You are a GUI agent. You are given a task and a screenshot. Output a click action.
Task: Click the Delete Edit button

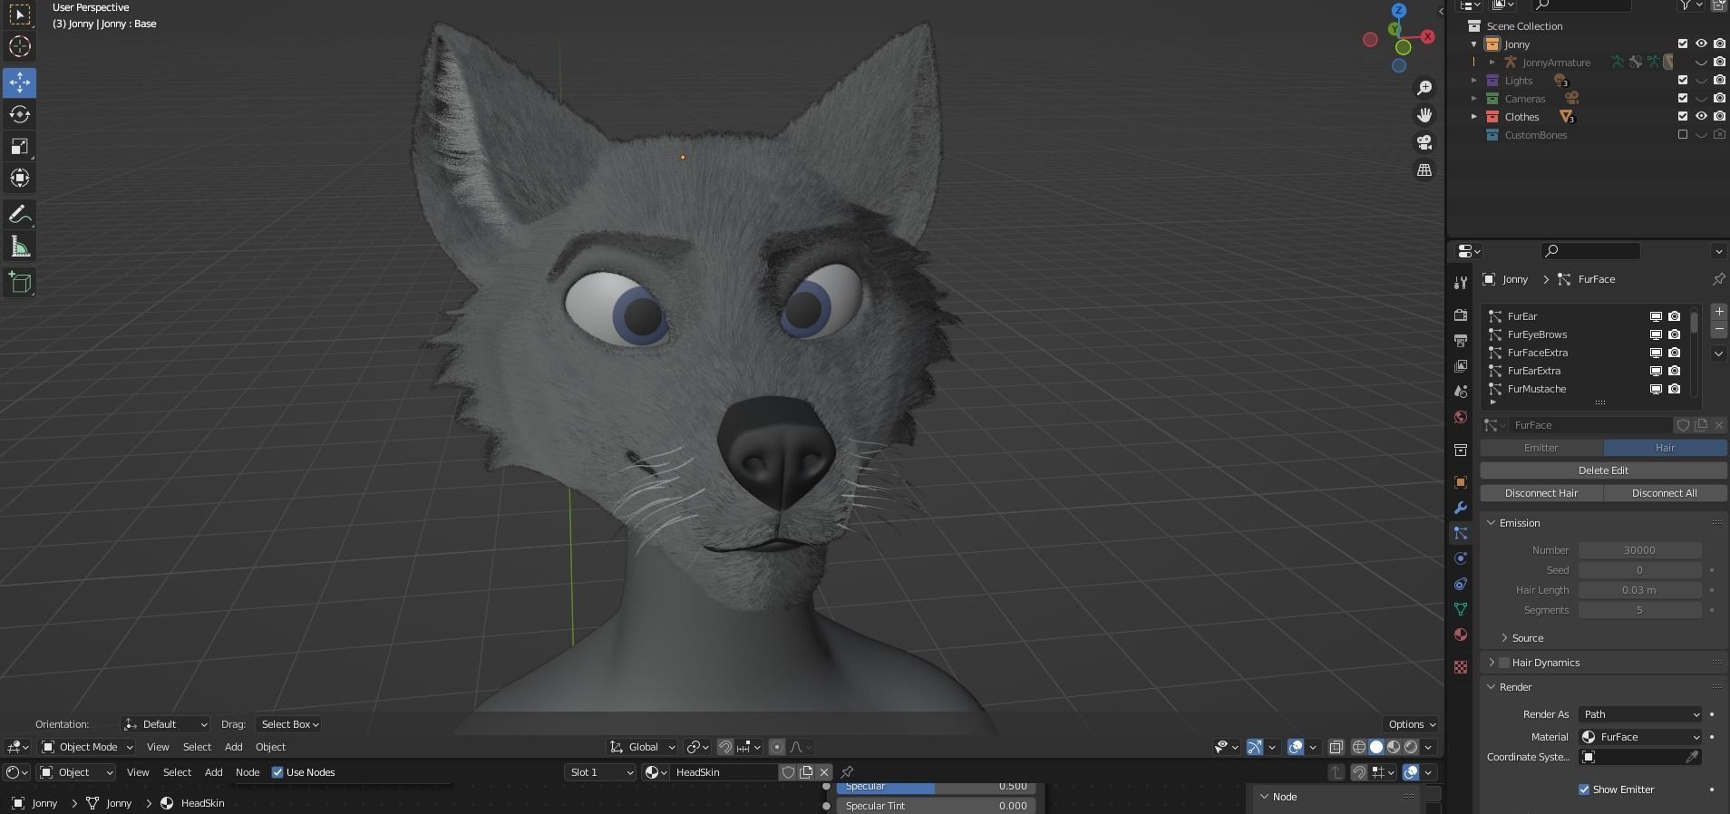[1603, 470]
